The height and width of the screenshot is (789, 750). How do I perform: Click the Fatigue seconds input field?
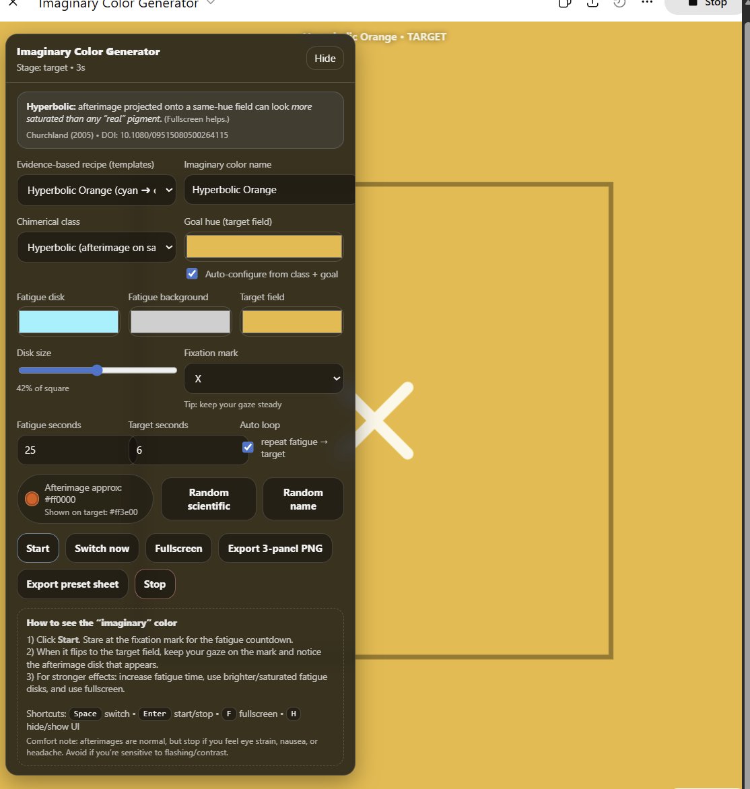[x=73, y=450]
